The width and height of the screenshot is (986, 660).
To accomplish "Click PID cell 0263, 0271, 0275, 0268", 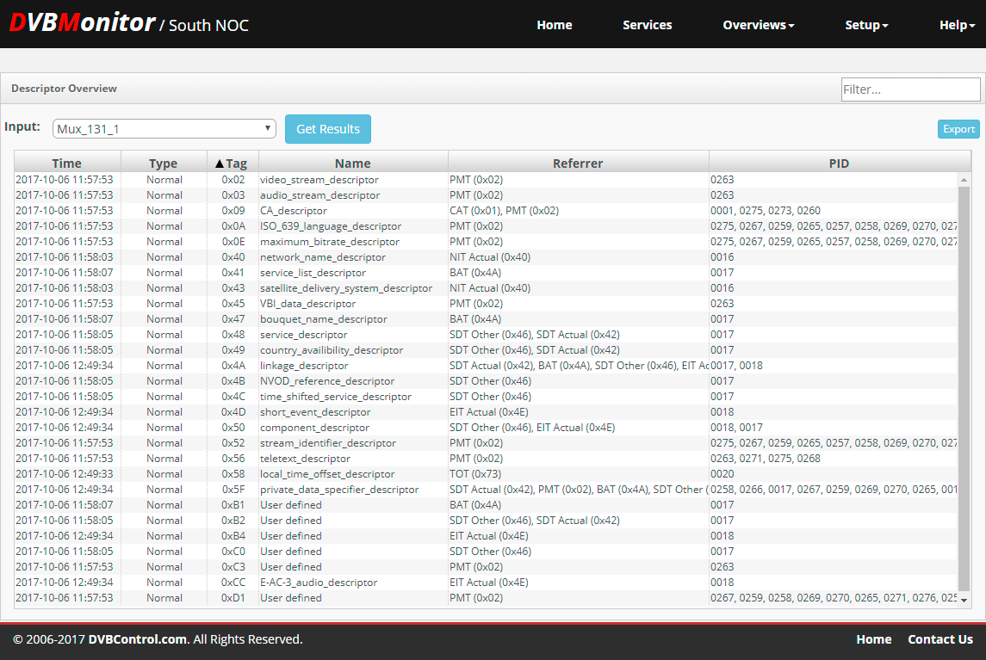I will pyautogui.click(x=766, y=459).
